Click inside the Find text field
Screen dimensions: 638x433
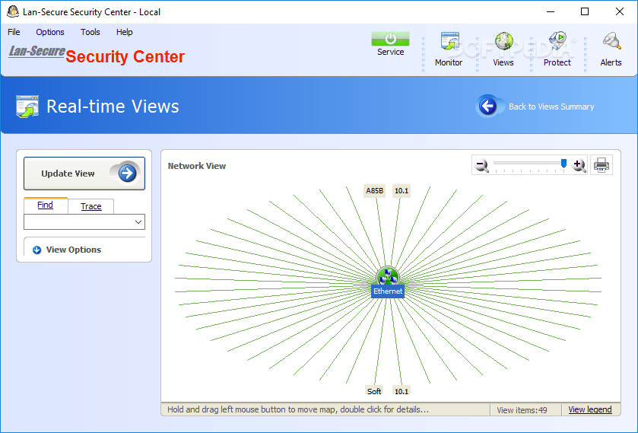tap(78, 222)
